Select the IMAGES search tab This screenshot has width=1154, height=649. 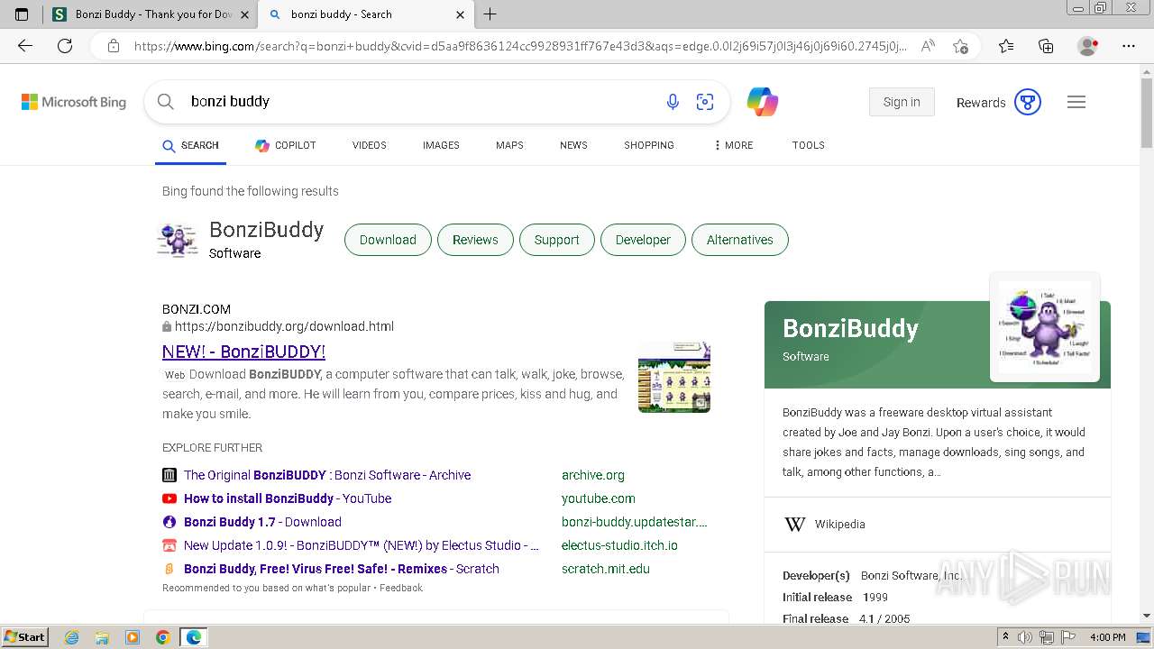click(x=441, y=145)
